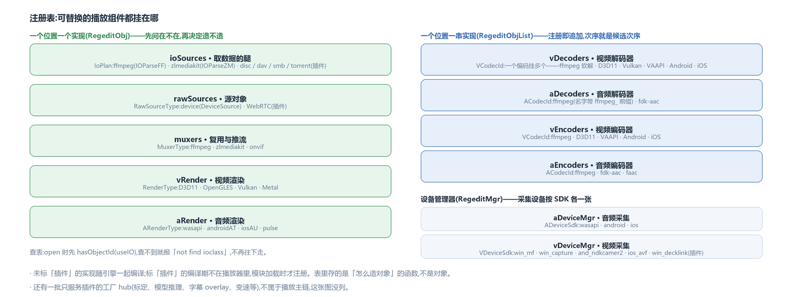Click the title 注册表:可替换的播放组件都挂在哪

tap(94, 18)
